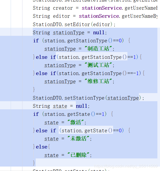This screenshot has height=171, width=160.
Task: Click the editor variable in String editor
Action: (61, 16)
